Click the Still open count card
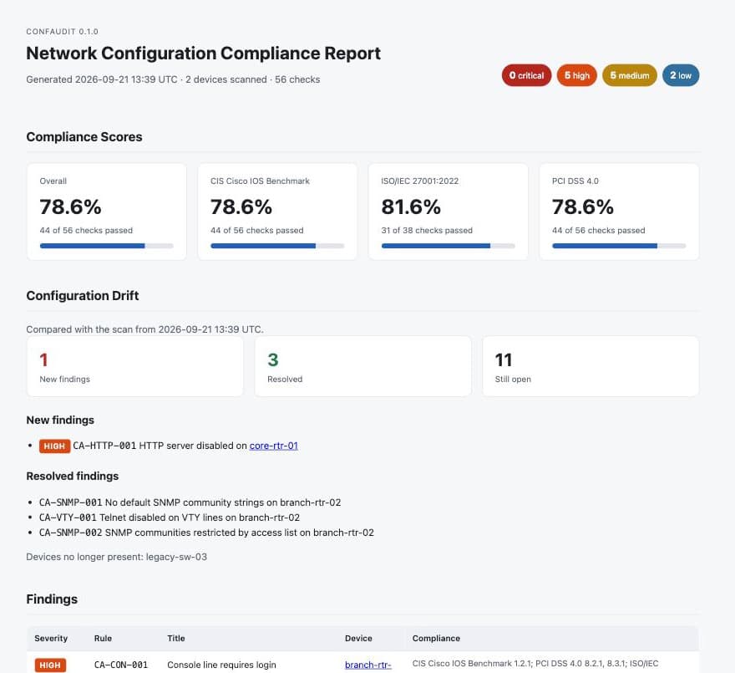Image resolution: width=735 pixels, height=673 pixels. tap(591, 366)
